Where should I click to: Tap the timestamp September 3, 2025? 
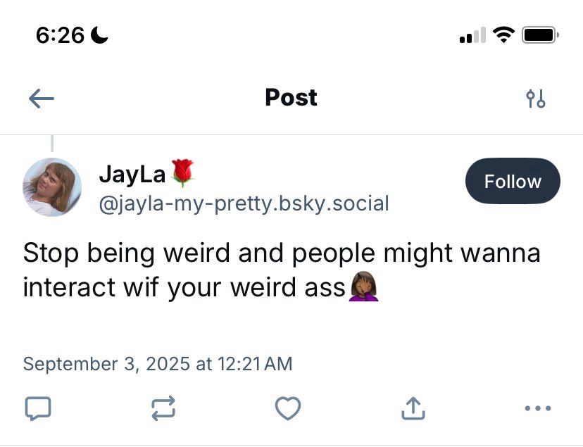158,364
